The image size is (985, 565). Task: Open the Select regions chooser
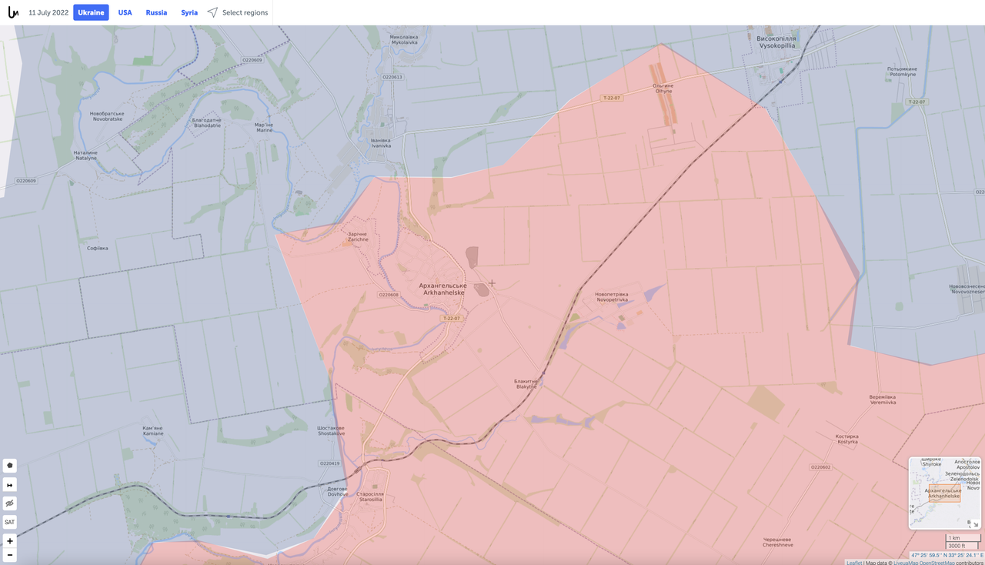[245, 12]
